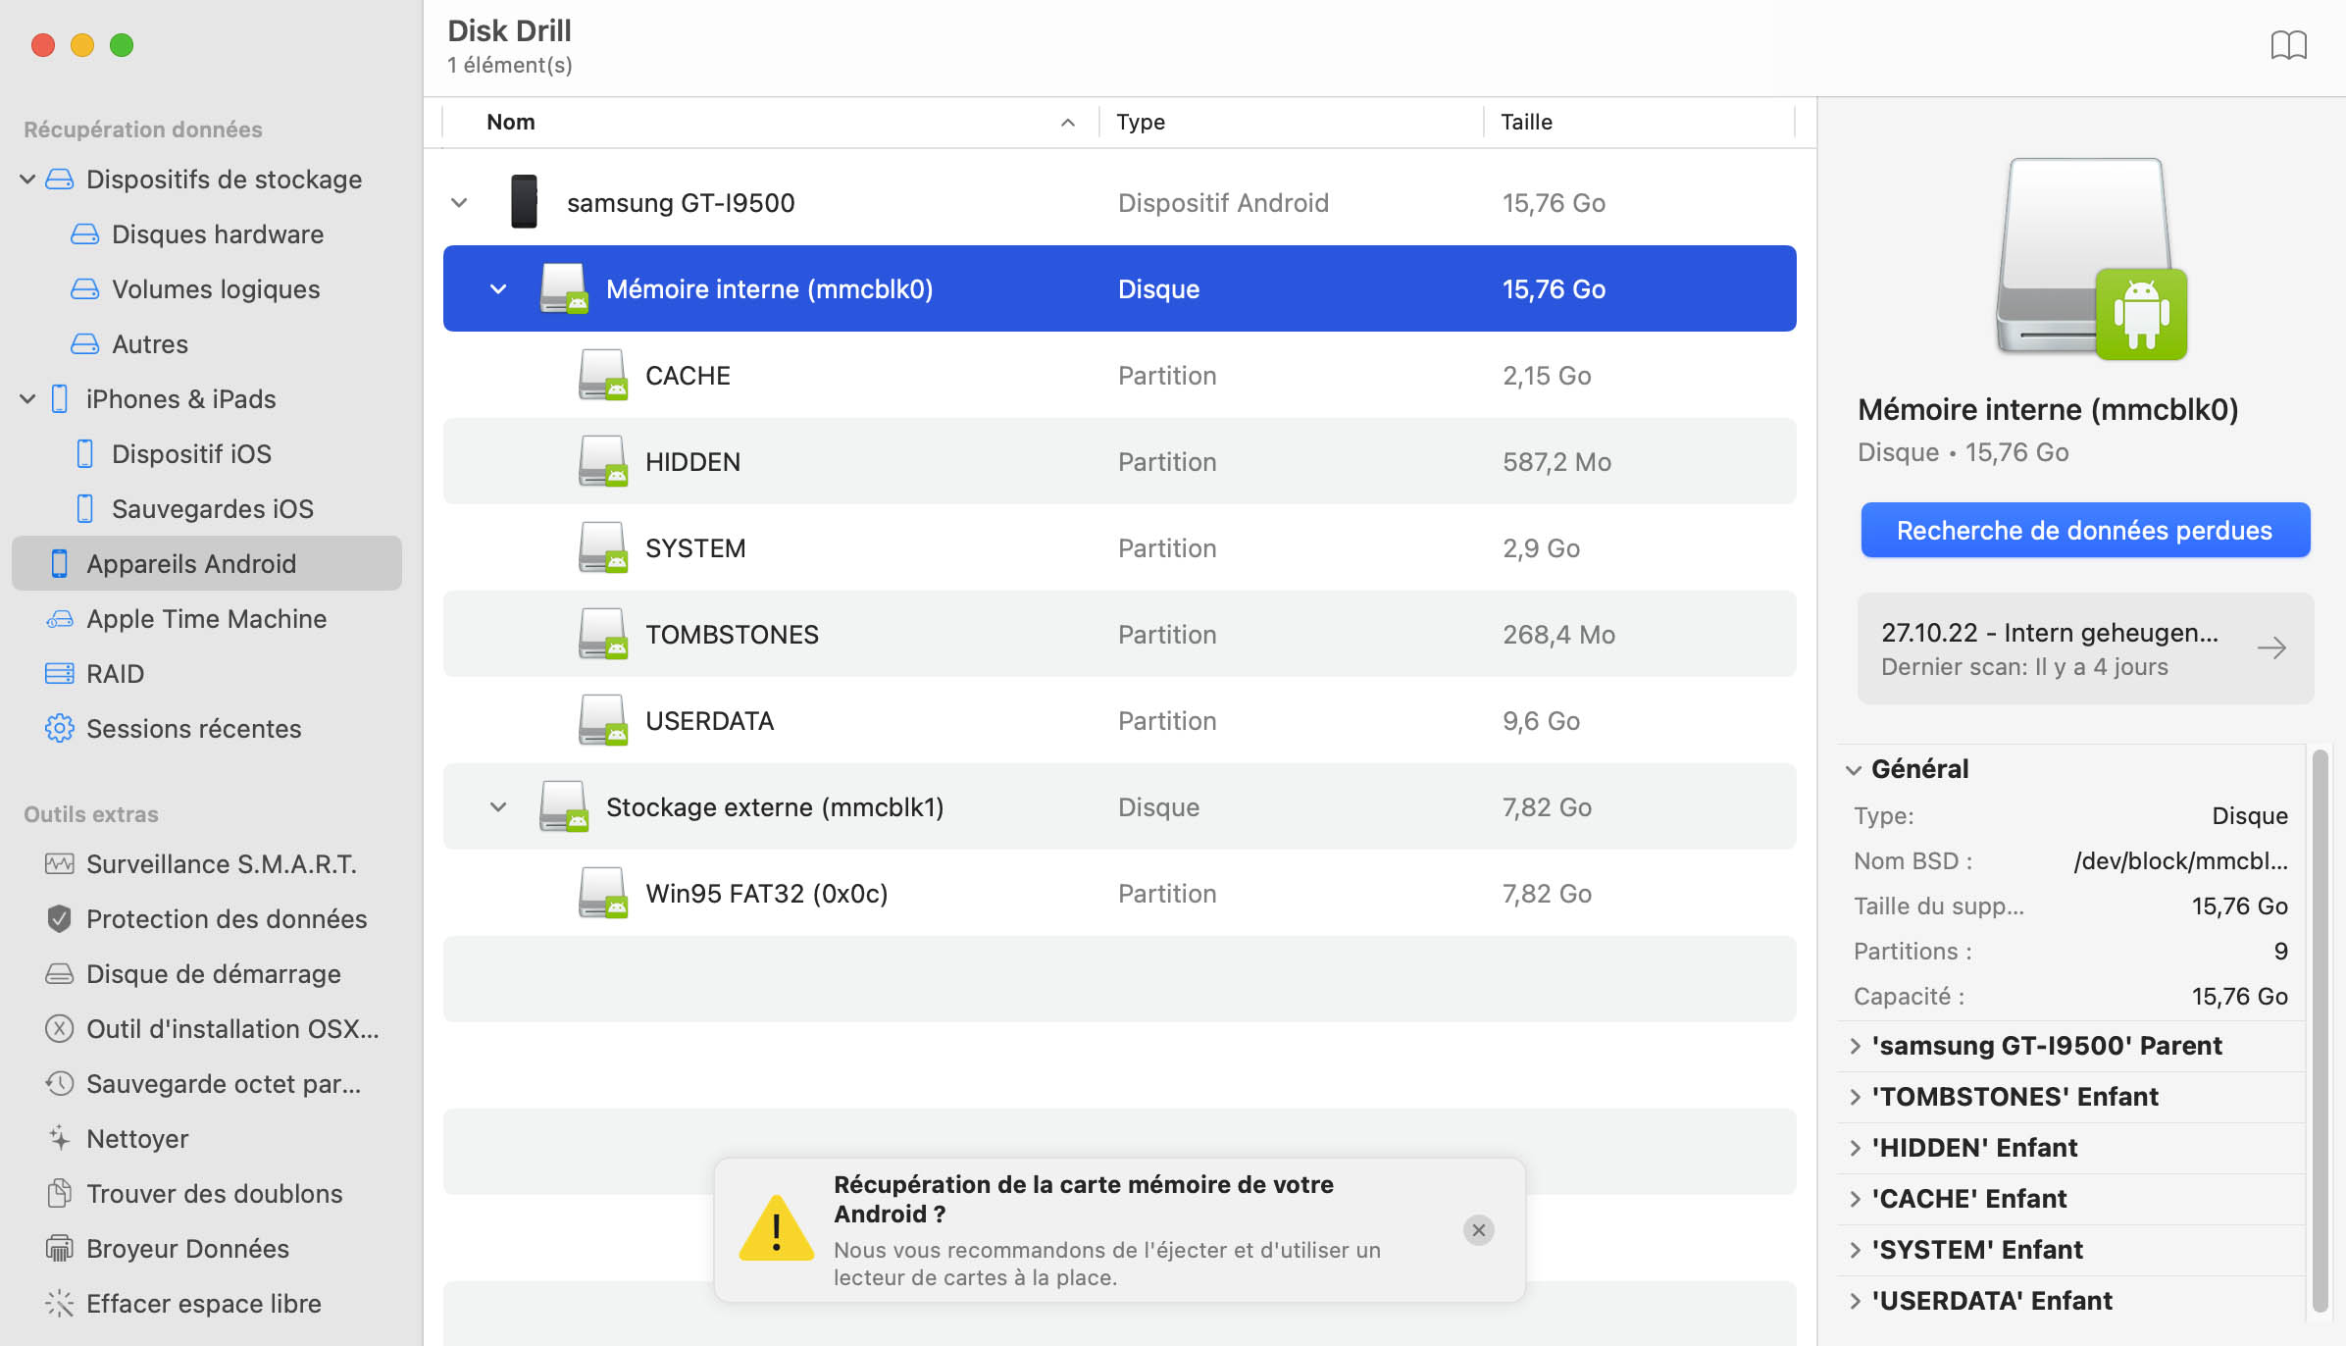Select Autres storage category
Screen dimensions: 2346x1346
207,343
